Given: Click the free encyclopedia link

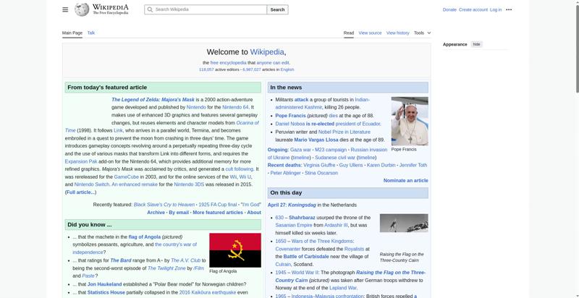Looking at the screenshot, I should coord(228,63).
